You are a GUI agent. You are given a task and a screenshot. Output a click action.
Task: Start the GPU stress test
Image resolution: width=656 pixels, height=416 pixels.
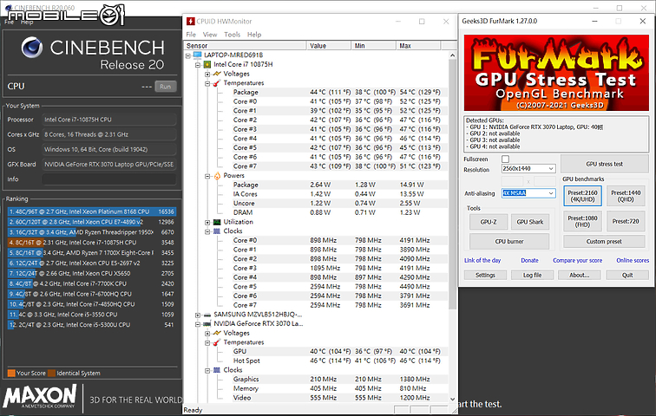[604, 164]
